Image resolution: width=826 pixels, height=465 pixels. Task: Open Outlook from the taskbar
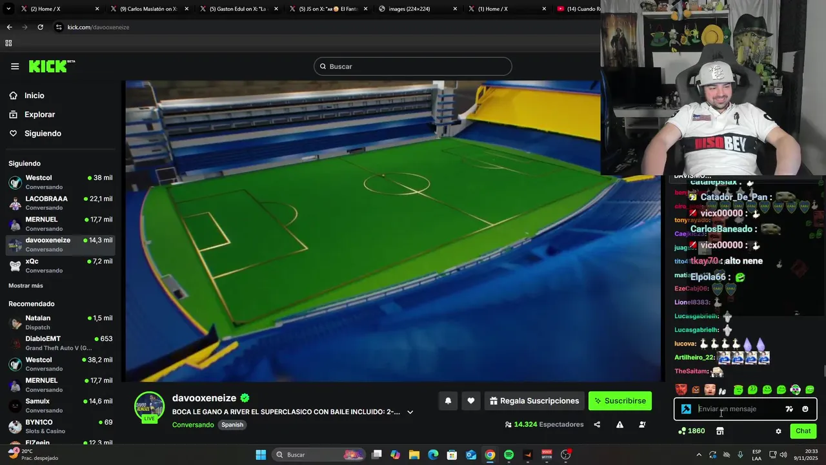click(x=471, y=455)
